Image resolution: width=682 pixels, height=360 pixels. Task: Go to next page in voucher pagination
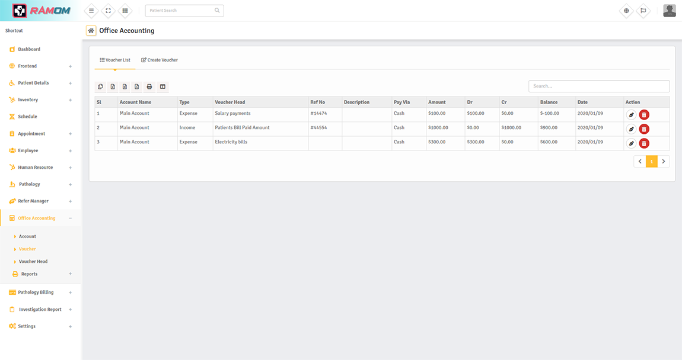[664, 162]
